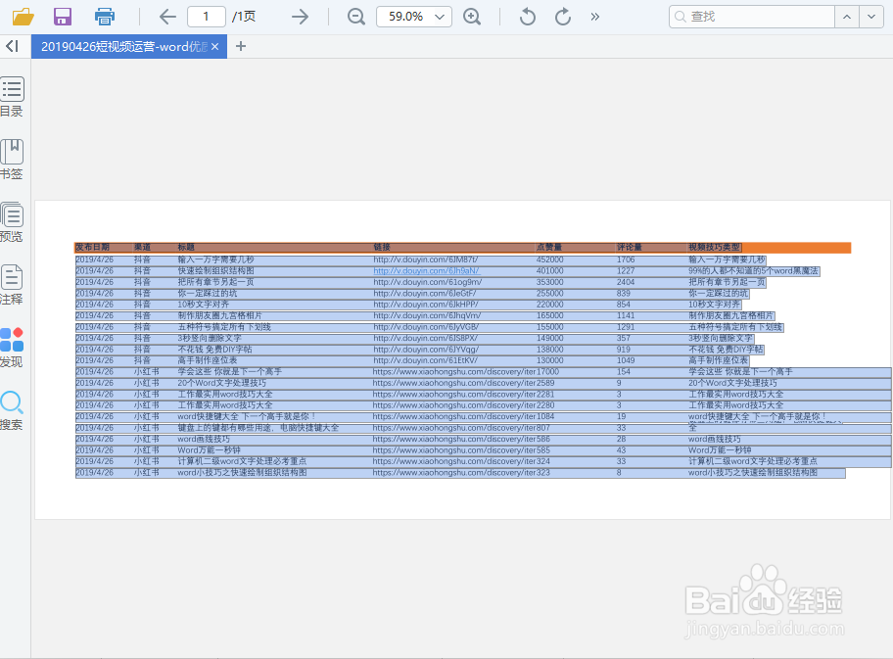The image size is (893, 659).
Task: Open a file with the folder icon
Action: pos(23,17)
